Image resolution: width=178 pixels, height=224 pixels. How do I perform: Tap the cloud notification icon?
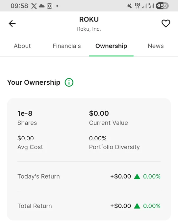click(x=42, y=6)
